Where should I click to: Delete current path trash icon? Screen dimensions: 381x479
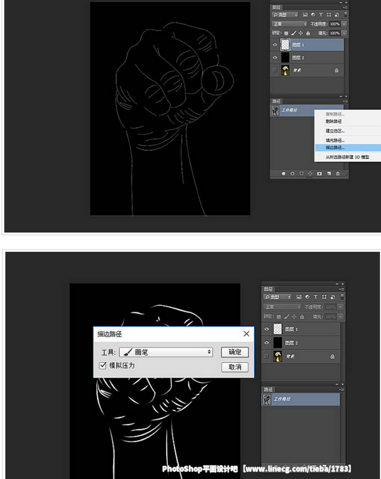coord(338,174)
